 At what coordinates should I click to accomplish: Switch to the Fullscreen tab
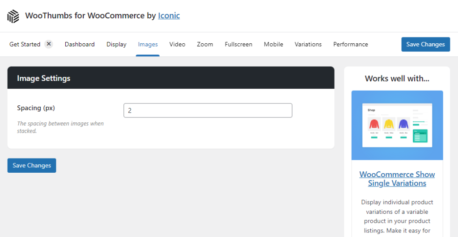pyautogui.click(x=238, y=44)
